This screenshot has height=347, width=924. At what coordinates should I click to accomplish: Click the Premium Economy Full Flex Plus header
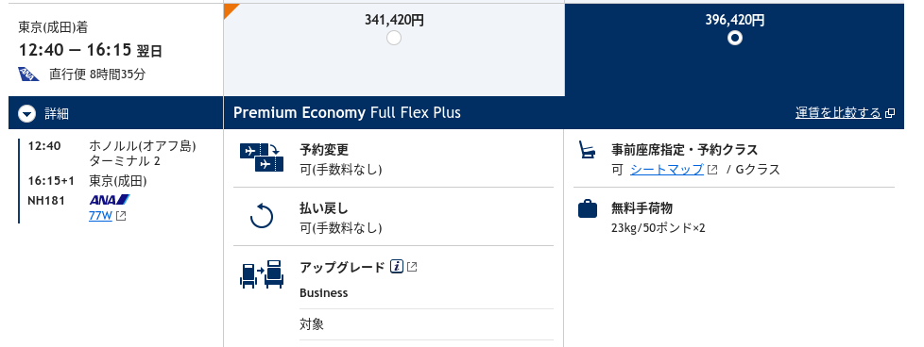[x=347, y=113]
